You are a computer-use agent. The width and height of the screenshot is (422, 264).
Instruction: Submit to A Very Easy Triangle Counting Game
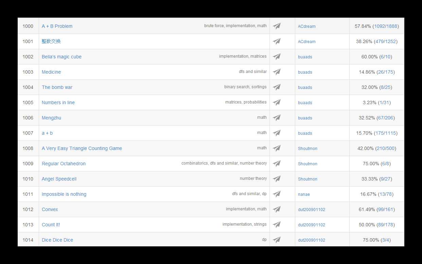[277, 148]
